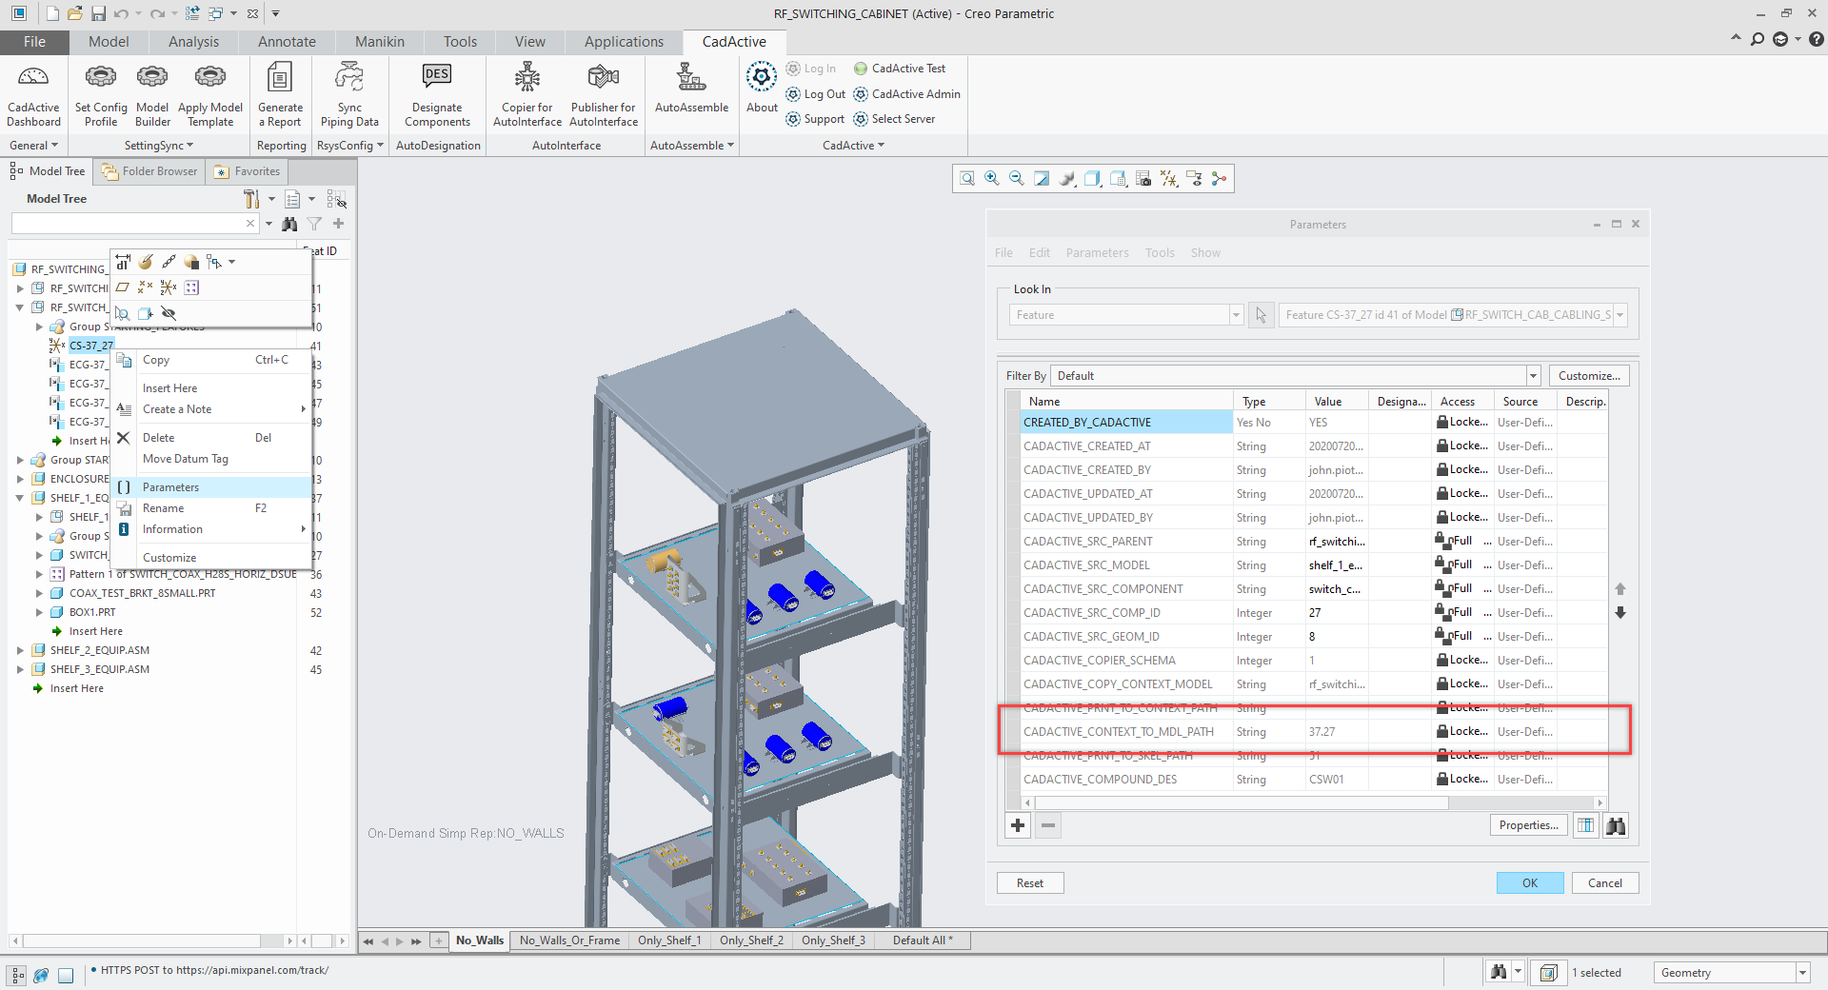Select the BOX1.PRT tree item
Viewport: 1828px width, 990px height.
(x=92, y=612)
